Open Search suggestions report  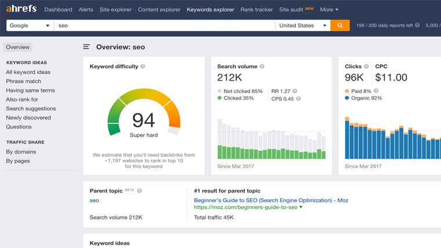coord(31,108)
